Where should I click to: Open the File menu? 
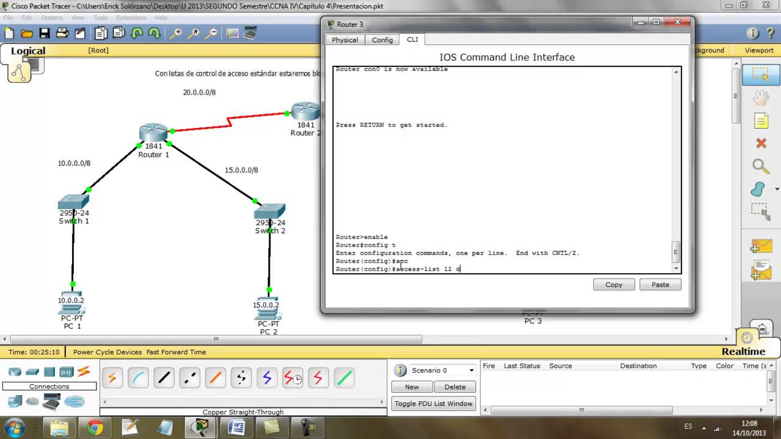tap(8, 18)
